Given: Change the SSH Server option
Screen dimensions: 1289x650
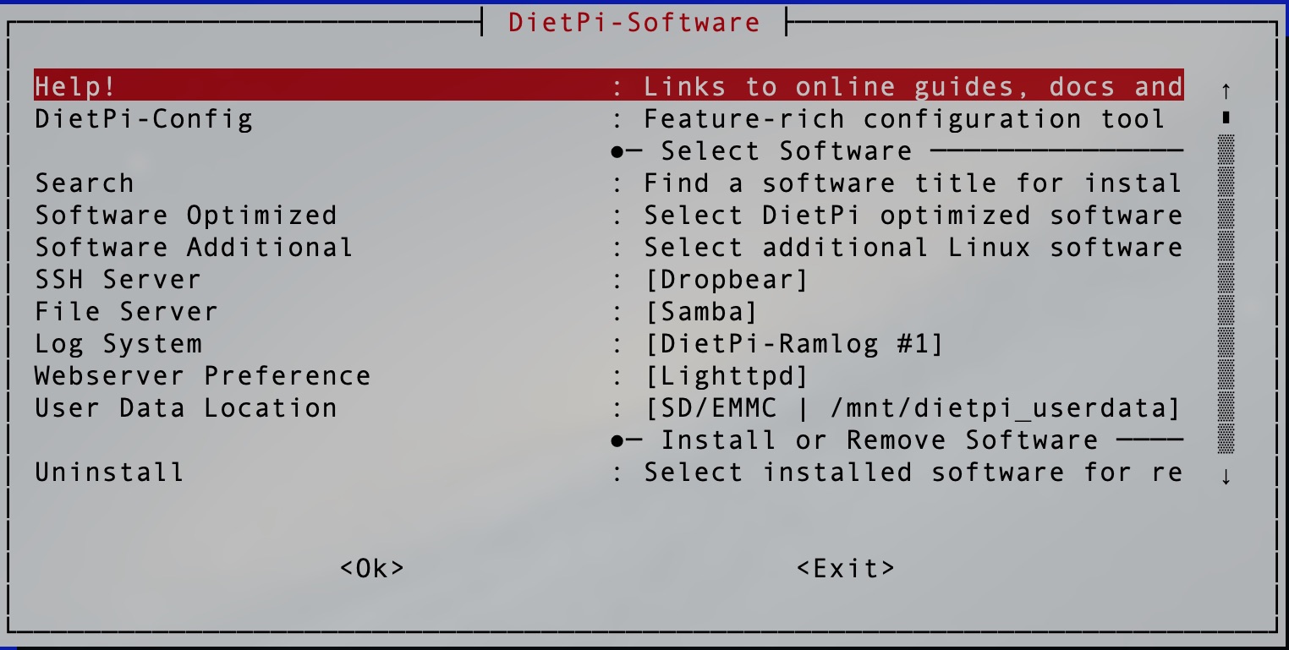Looking at the screenshot, I should [609, 278].
